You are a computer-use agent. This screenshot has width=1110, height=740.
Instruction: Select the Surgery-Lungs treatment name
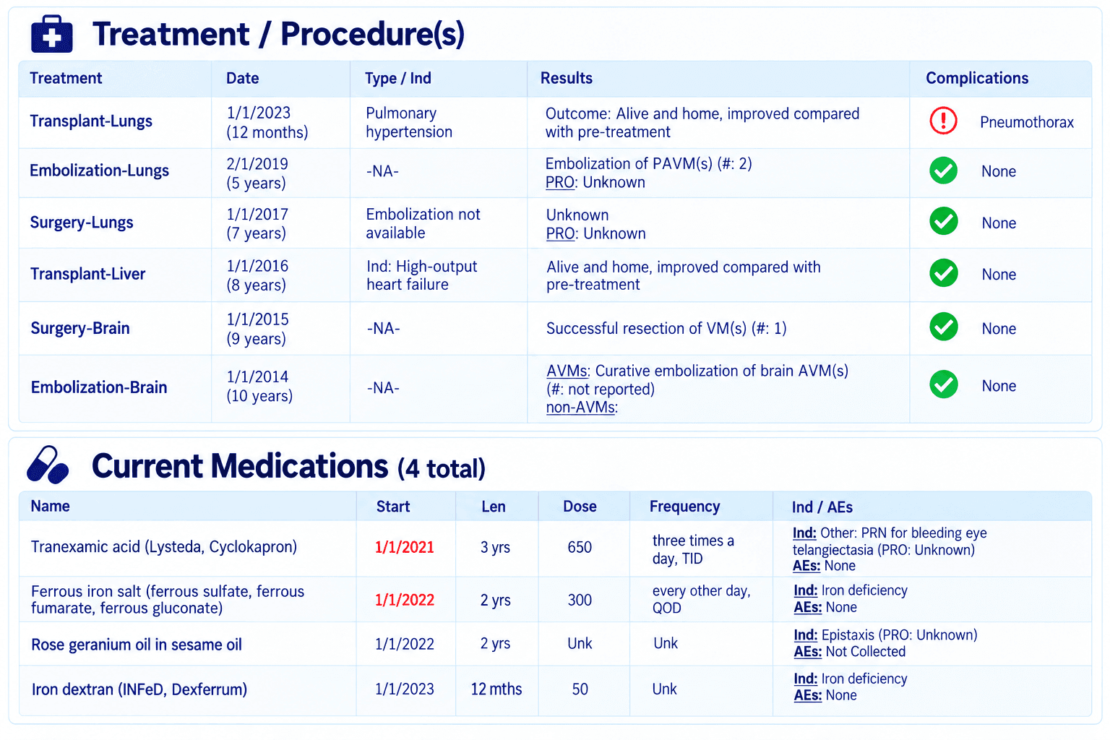(82, 223)
